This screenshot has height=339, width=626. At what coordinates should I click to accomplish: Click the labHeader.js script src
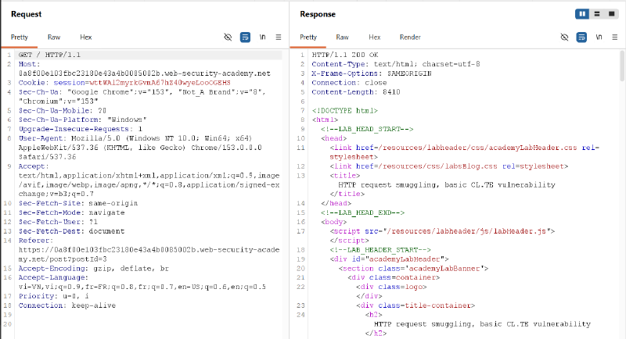click(x=469, y=231)
